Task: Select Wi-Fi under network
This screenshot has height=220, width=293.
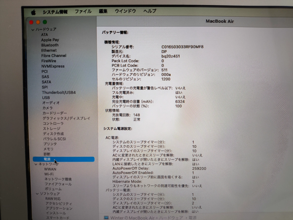Action: (49, 174)
